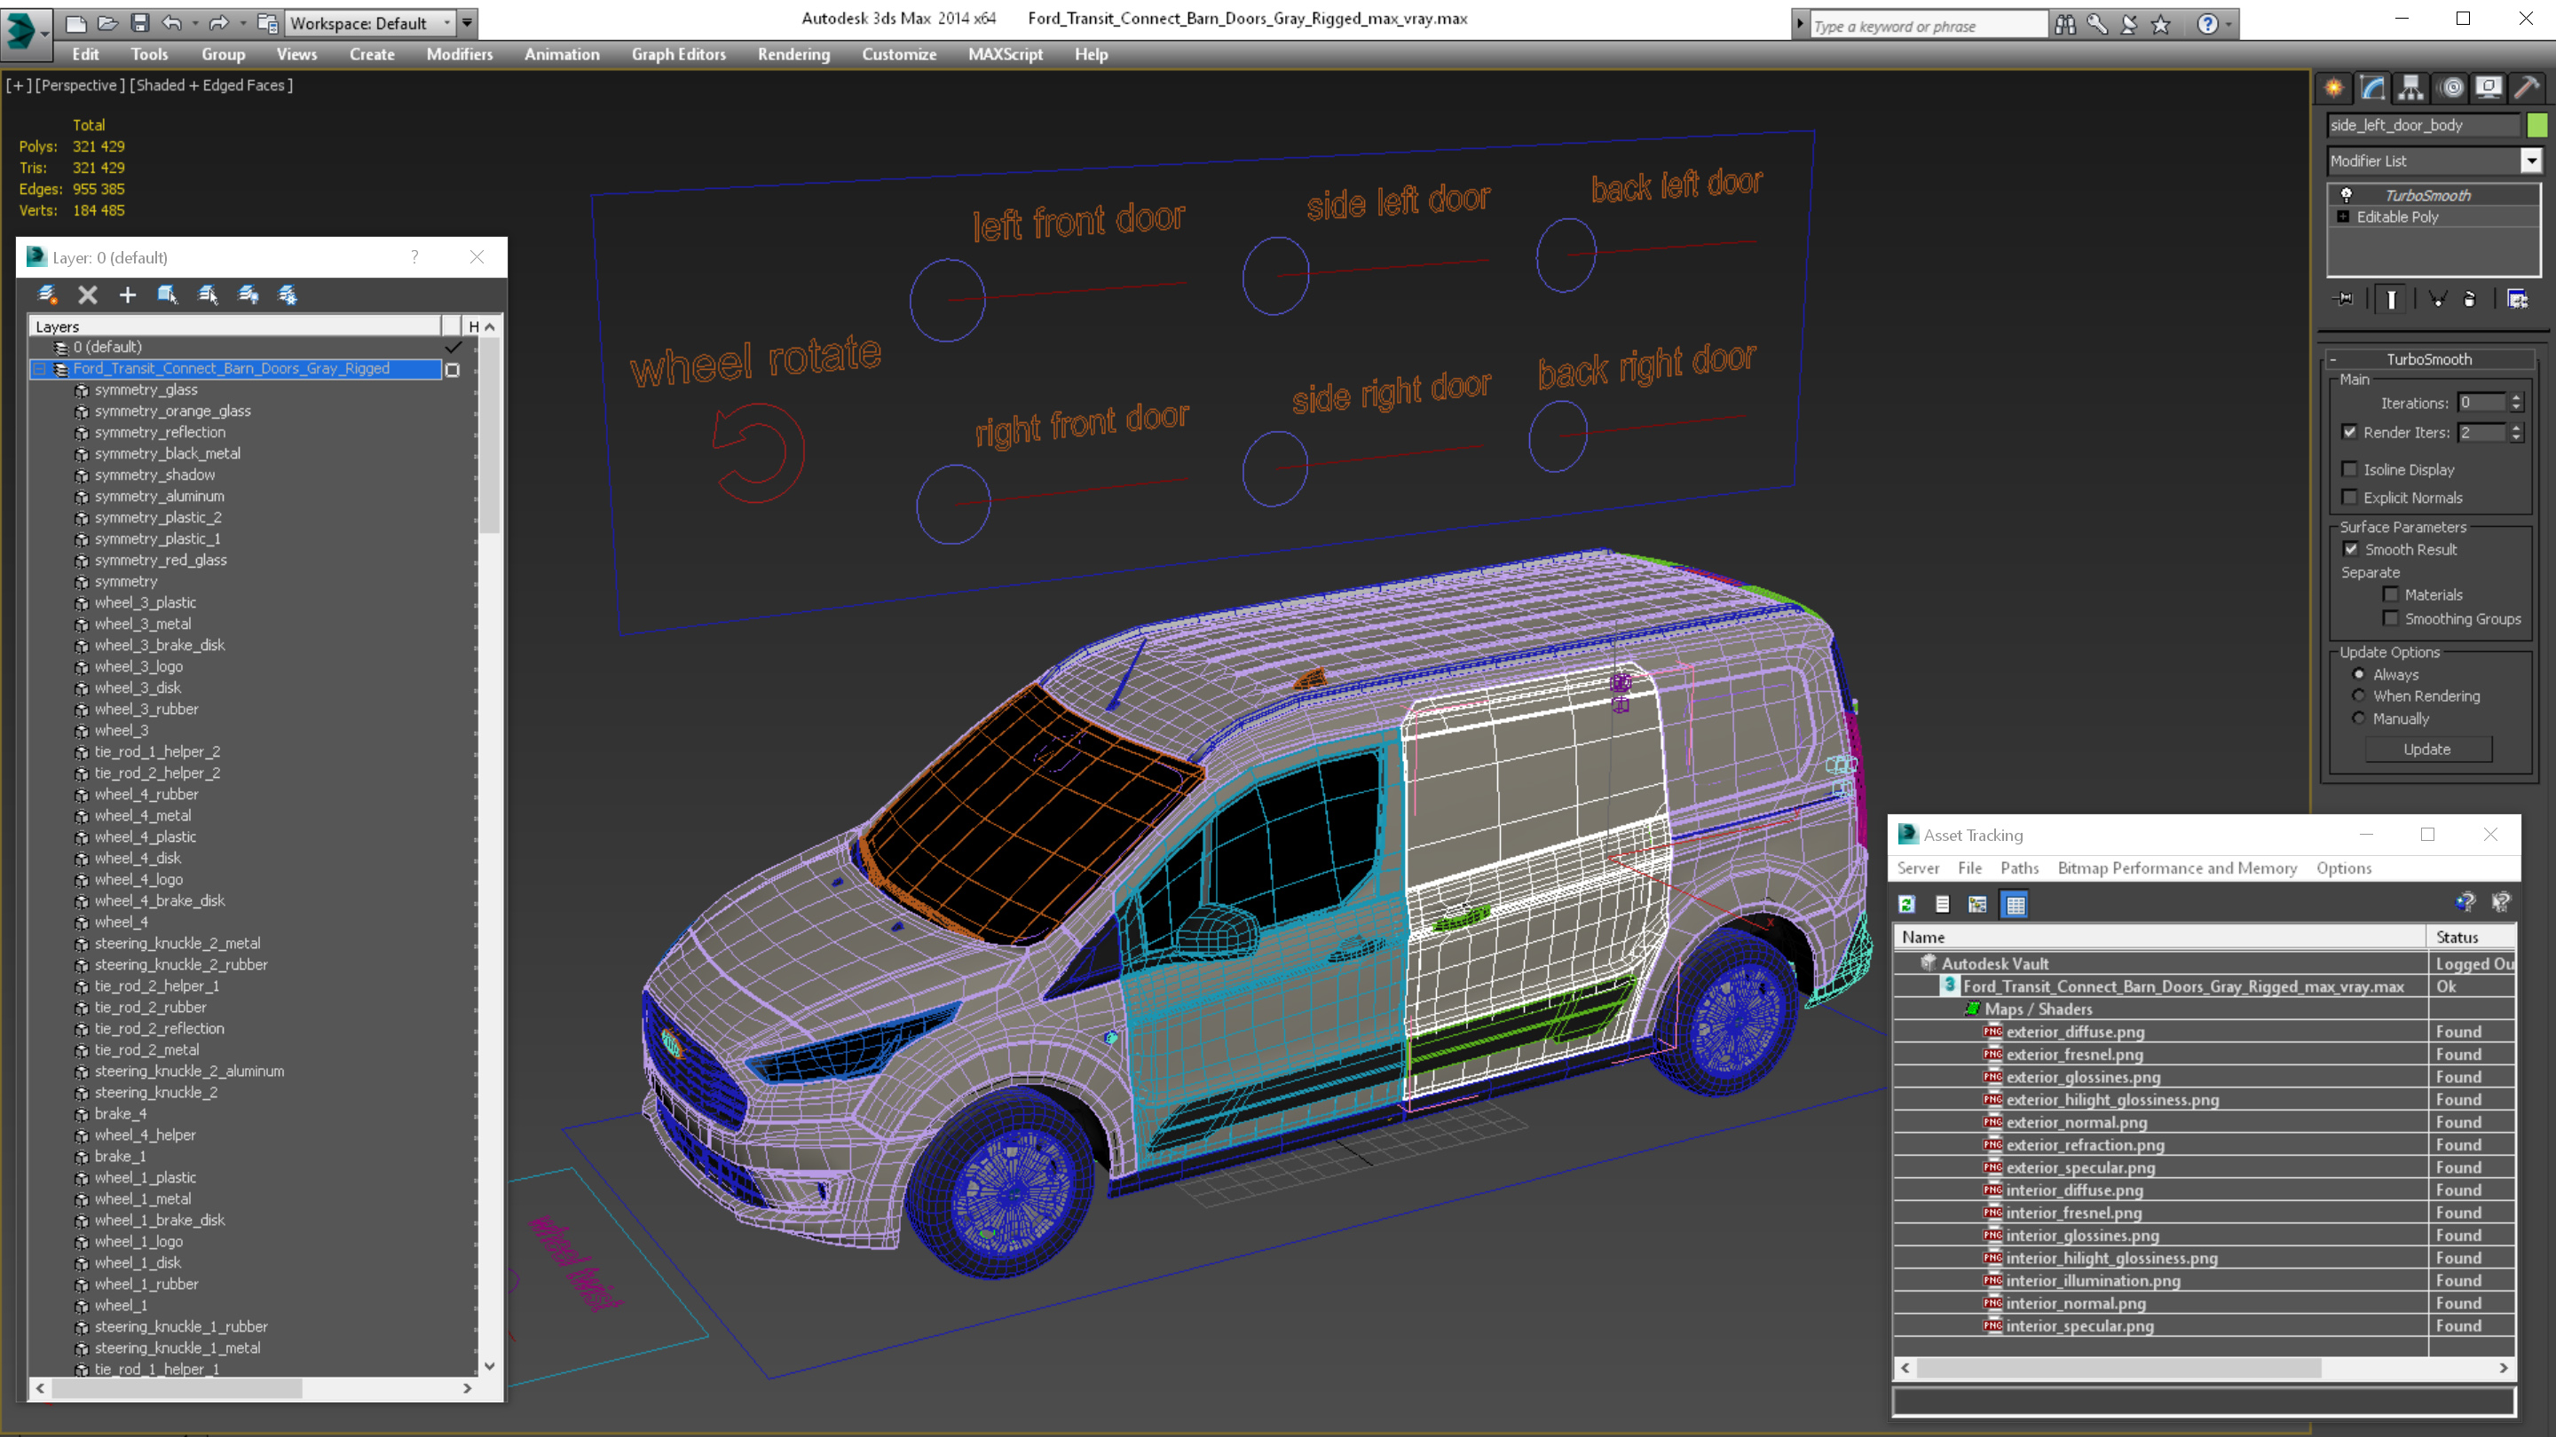2556x1437 pixels.
Task: Open the Display command panel tab
Action: tap(2489, 89)
